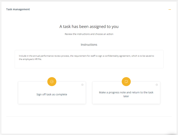This screenshot has height=135, width=178.
Task: Open help for progress note card
Action: coord(157,85)
